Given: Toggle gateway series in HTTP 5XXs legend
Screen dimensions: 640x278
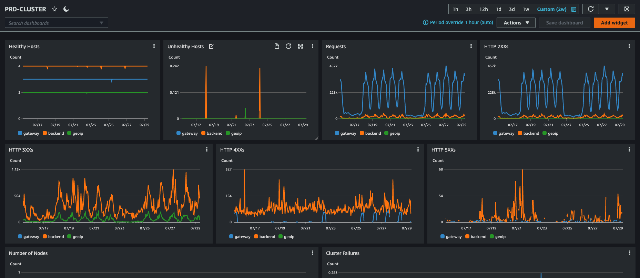Looking at the screenshot, I should [451, 237].
